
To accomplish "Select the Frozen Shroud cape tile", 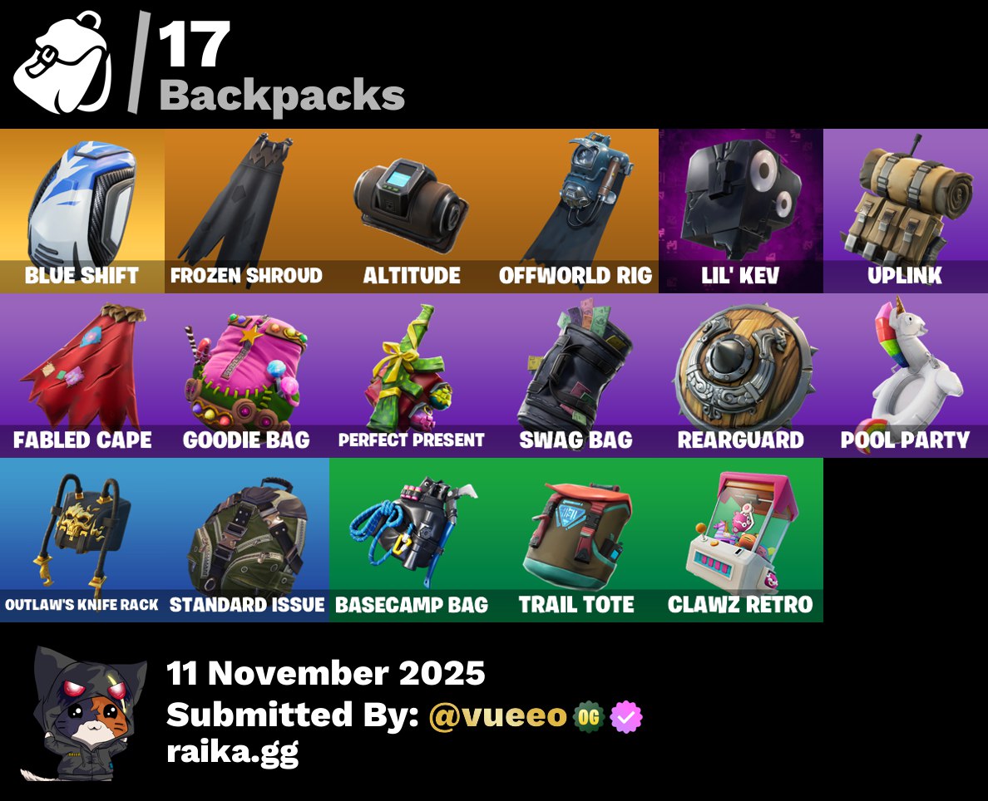I will pos(246,211).
